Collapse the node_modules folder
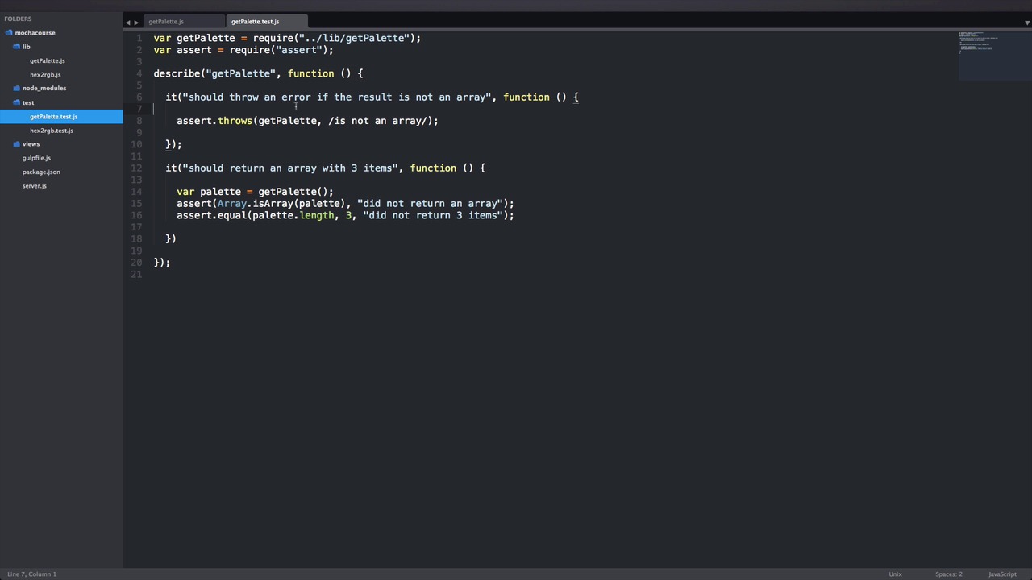 pos(44,89)
